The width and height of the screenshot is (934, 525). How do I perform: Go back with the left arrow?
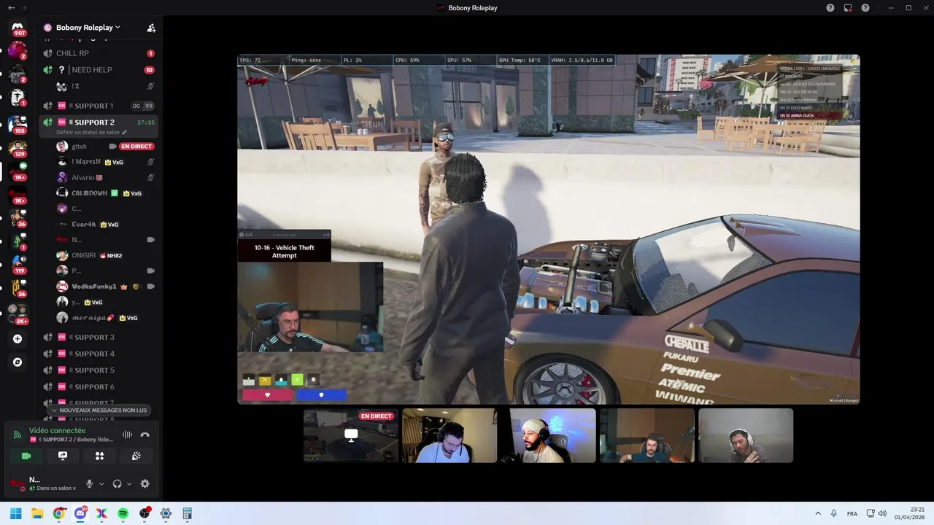[x=11, y=7]
